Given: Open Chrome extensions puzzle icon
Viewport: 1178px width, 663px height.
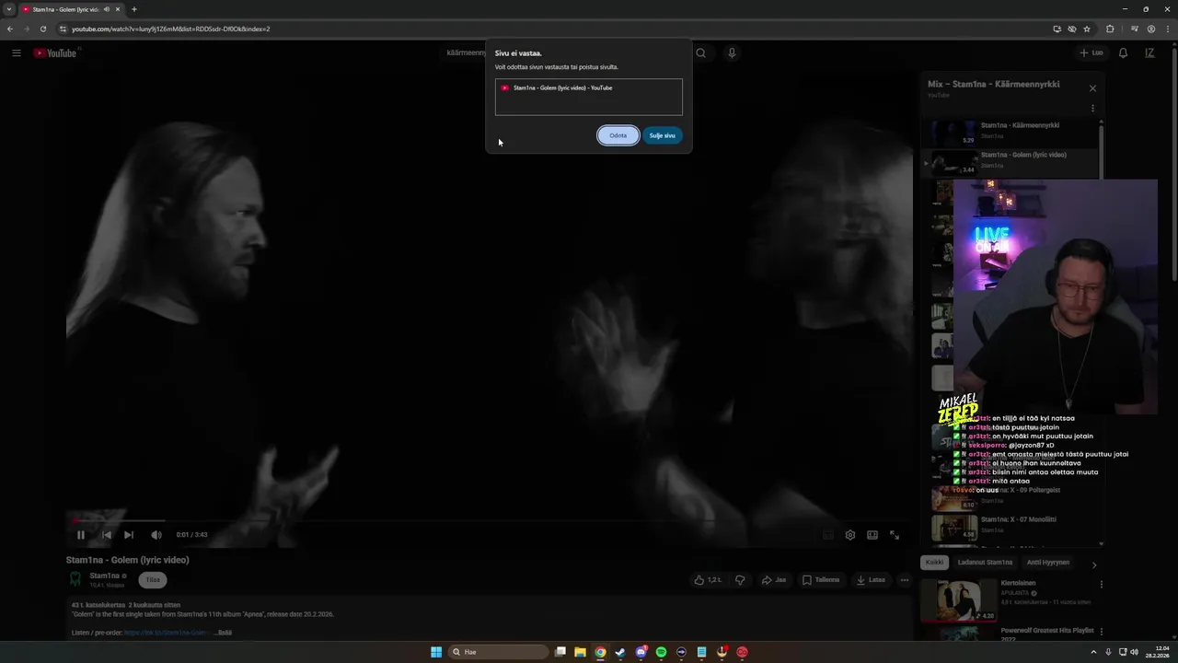Looking at the screenshot, I should pos(1110,29).
